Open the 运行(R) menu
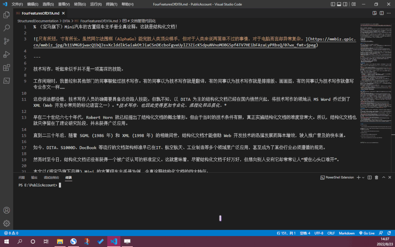Screen dimensions: 395x247 click(x=96, y=4)
